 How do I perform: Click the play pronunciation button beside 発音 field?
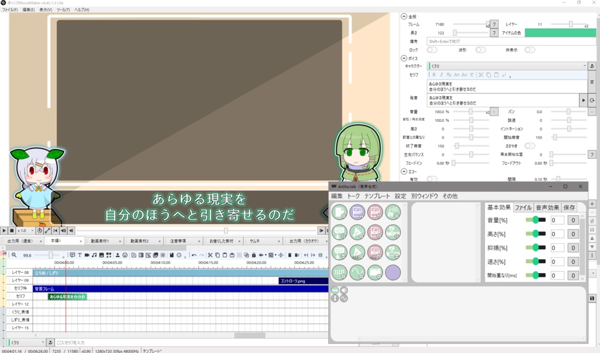coord(584,100)
